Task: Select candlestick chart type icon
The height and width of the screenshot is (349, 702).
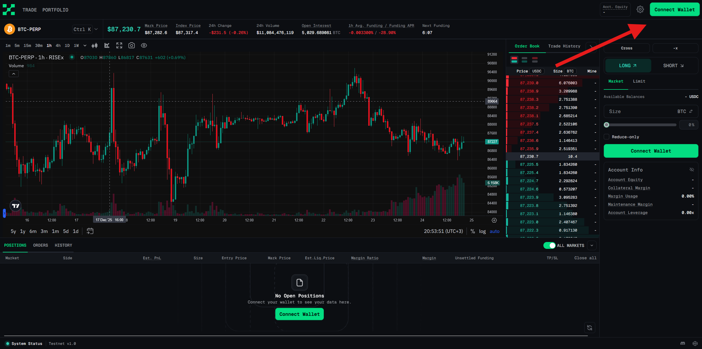Action: click(x=95, y=46)
